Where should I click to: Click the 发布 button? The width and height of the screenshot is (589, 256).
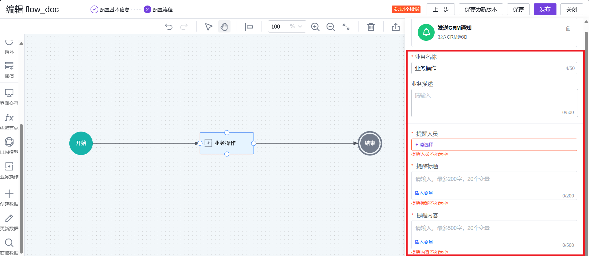pos(545,10)
